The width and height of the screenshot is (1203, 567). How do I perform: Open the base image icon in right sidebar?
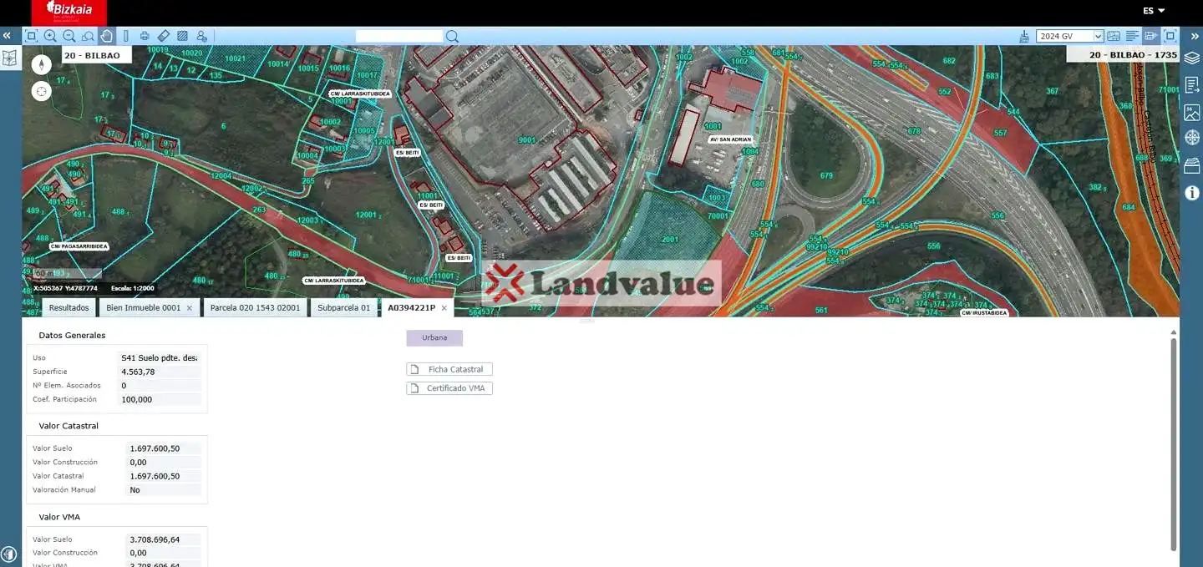click(x=1192, y=112)
